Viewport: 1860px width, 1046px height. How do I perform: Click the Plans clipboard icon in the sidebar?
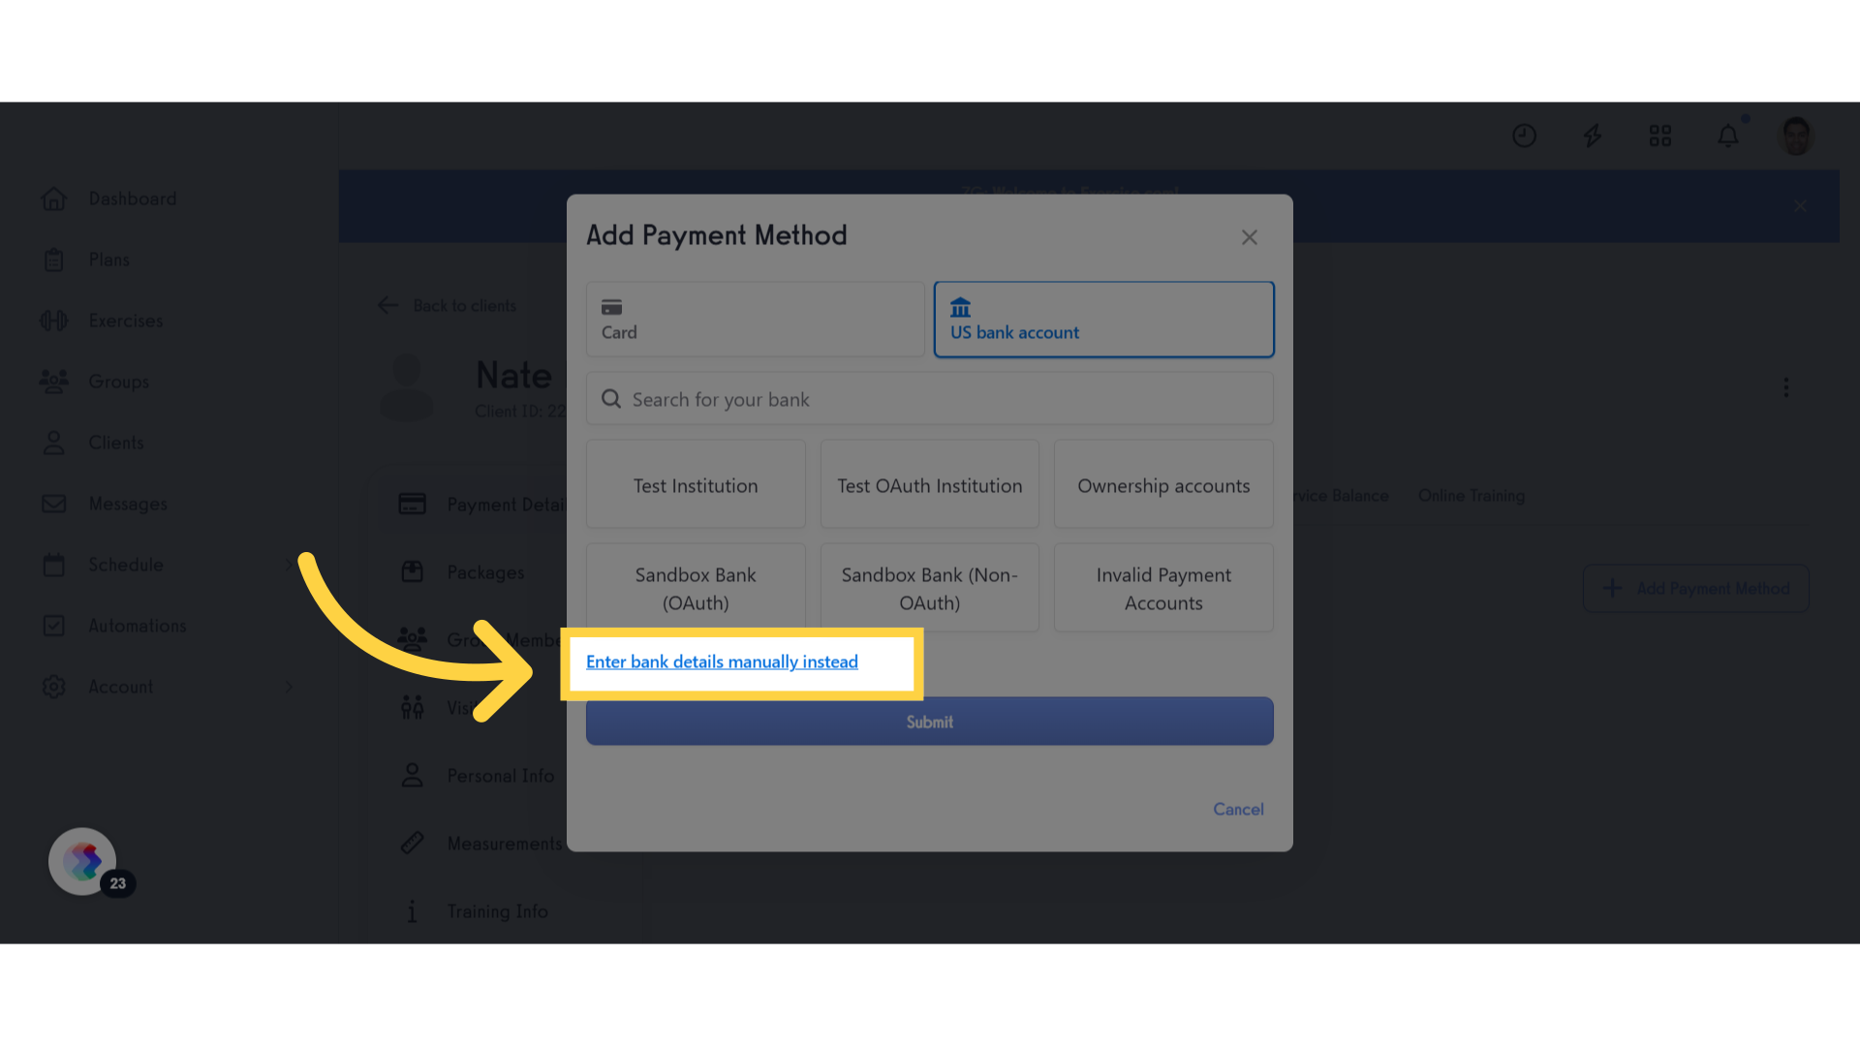tap(54, 259)
